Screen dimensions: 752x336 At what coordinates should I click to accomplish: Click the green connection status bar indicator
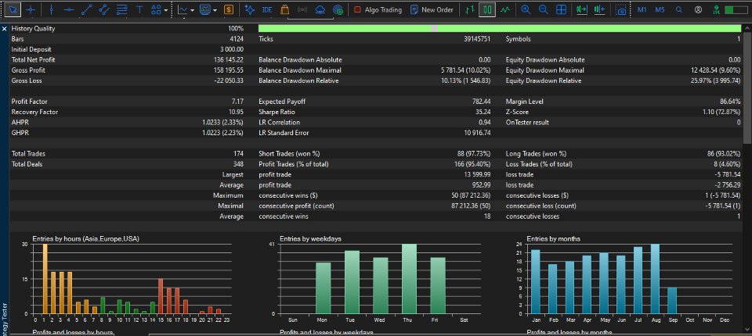736,9
